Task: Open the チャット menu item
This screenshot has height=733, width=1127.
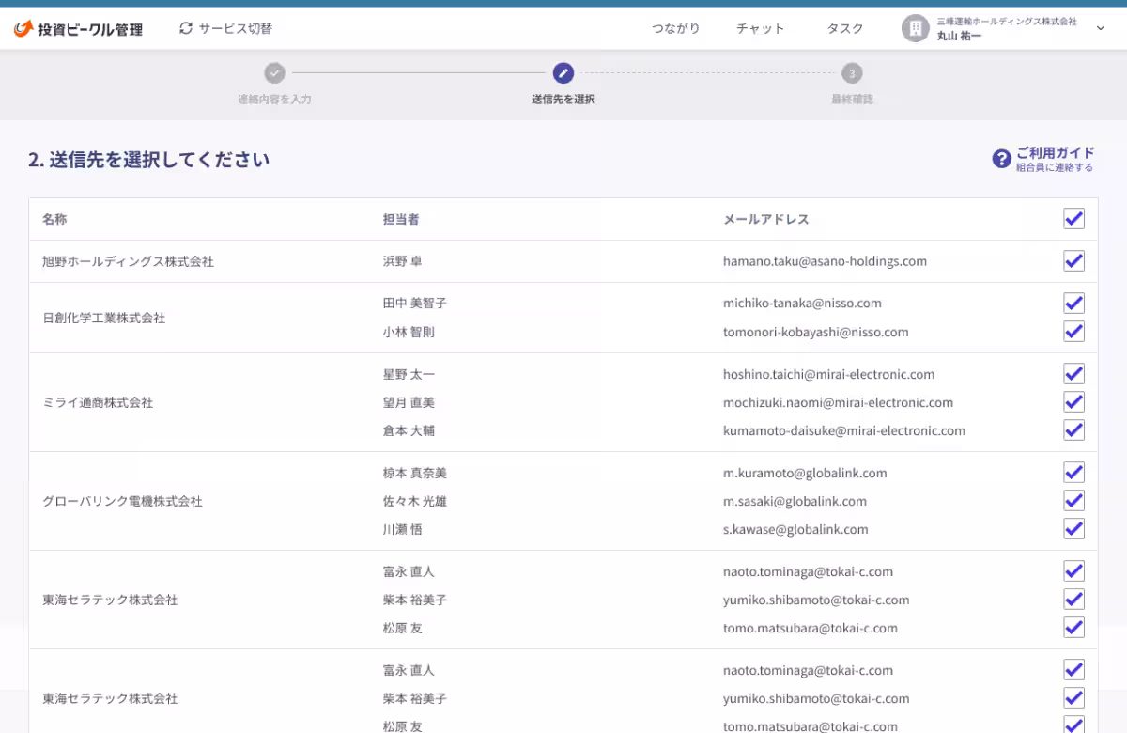Action: pos(760,28)
